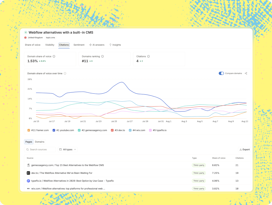Image resolution: width=272 pixels, height=205 pixels.
Task: Switch to the Domains view tab
Action: coord(40,142)
